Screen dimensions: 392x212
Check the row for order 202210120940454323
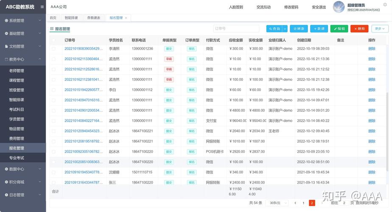[x=53, y=131]
